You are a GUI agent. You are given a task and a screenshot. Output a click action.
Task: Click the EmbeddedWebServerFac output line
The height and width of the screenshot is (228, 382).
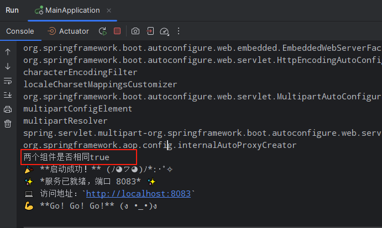[x=202, y=48]
